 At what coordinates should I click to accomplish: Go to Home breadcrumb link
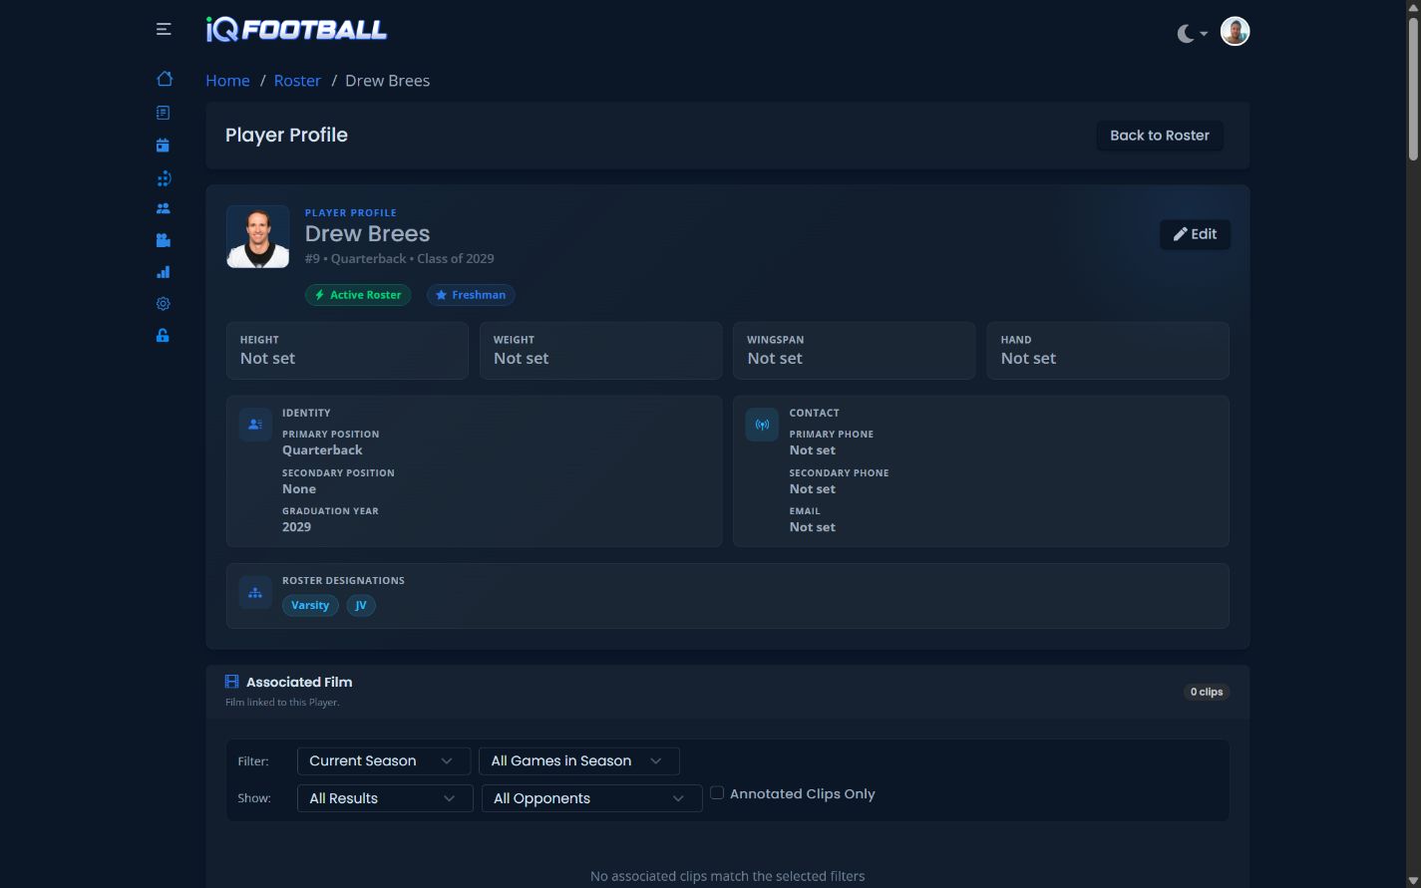[227, 81]
